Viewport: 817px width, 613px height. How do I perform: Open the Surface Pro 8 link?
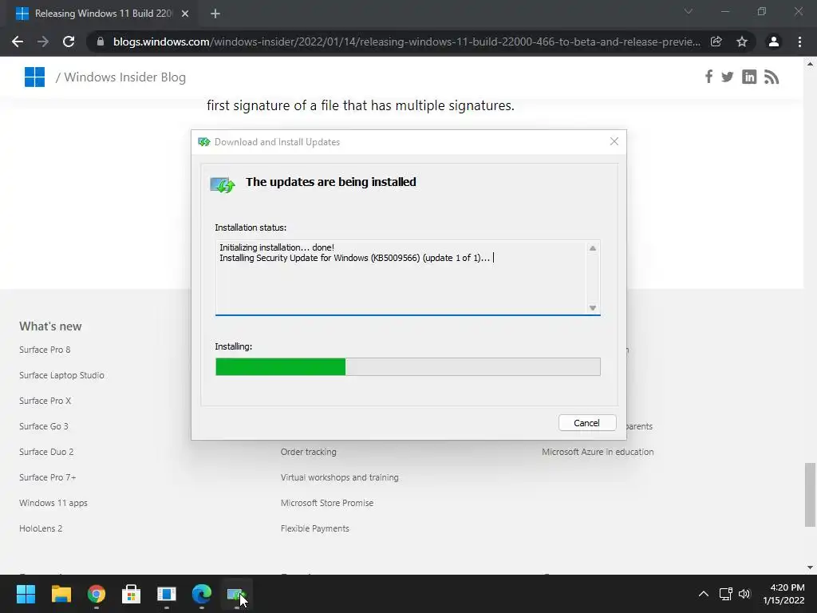click(x=45, y=350)
